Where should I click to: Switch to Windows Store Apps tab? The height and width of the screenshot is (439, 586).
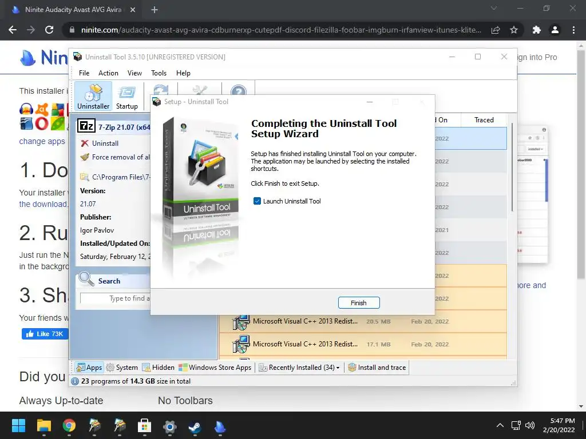tap(215, 368)
